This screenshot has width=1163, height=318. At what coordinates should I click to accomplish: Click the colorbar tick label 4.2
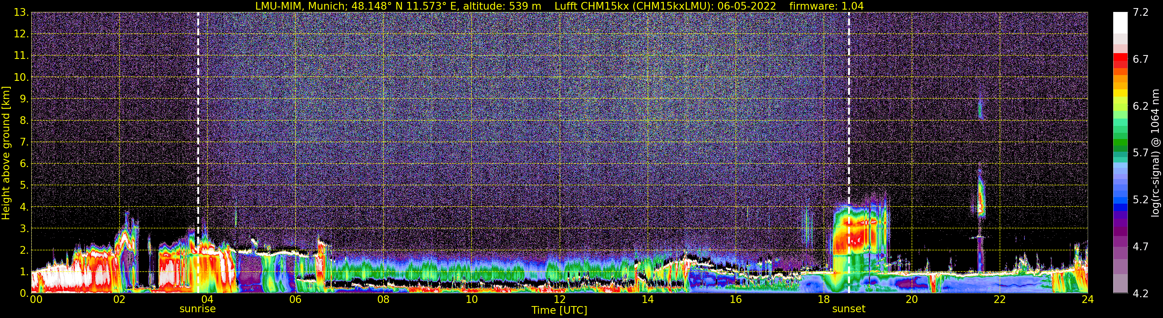pos(1141,294)
